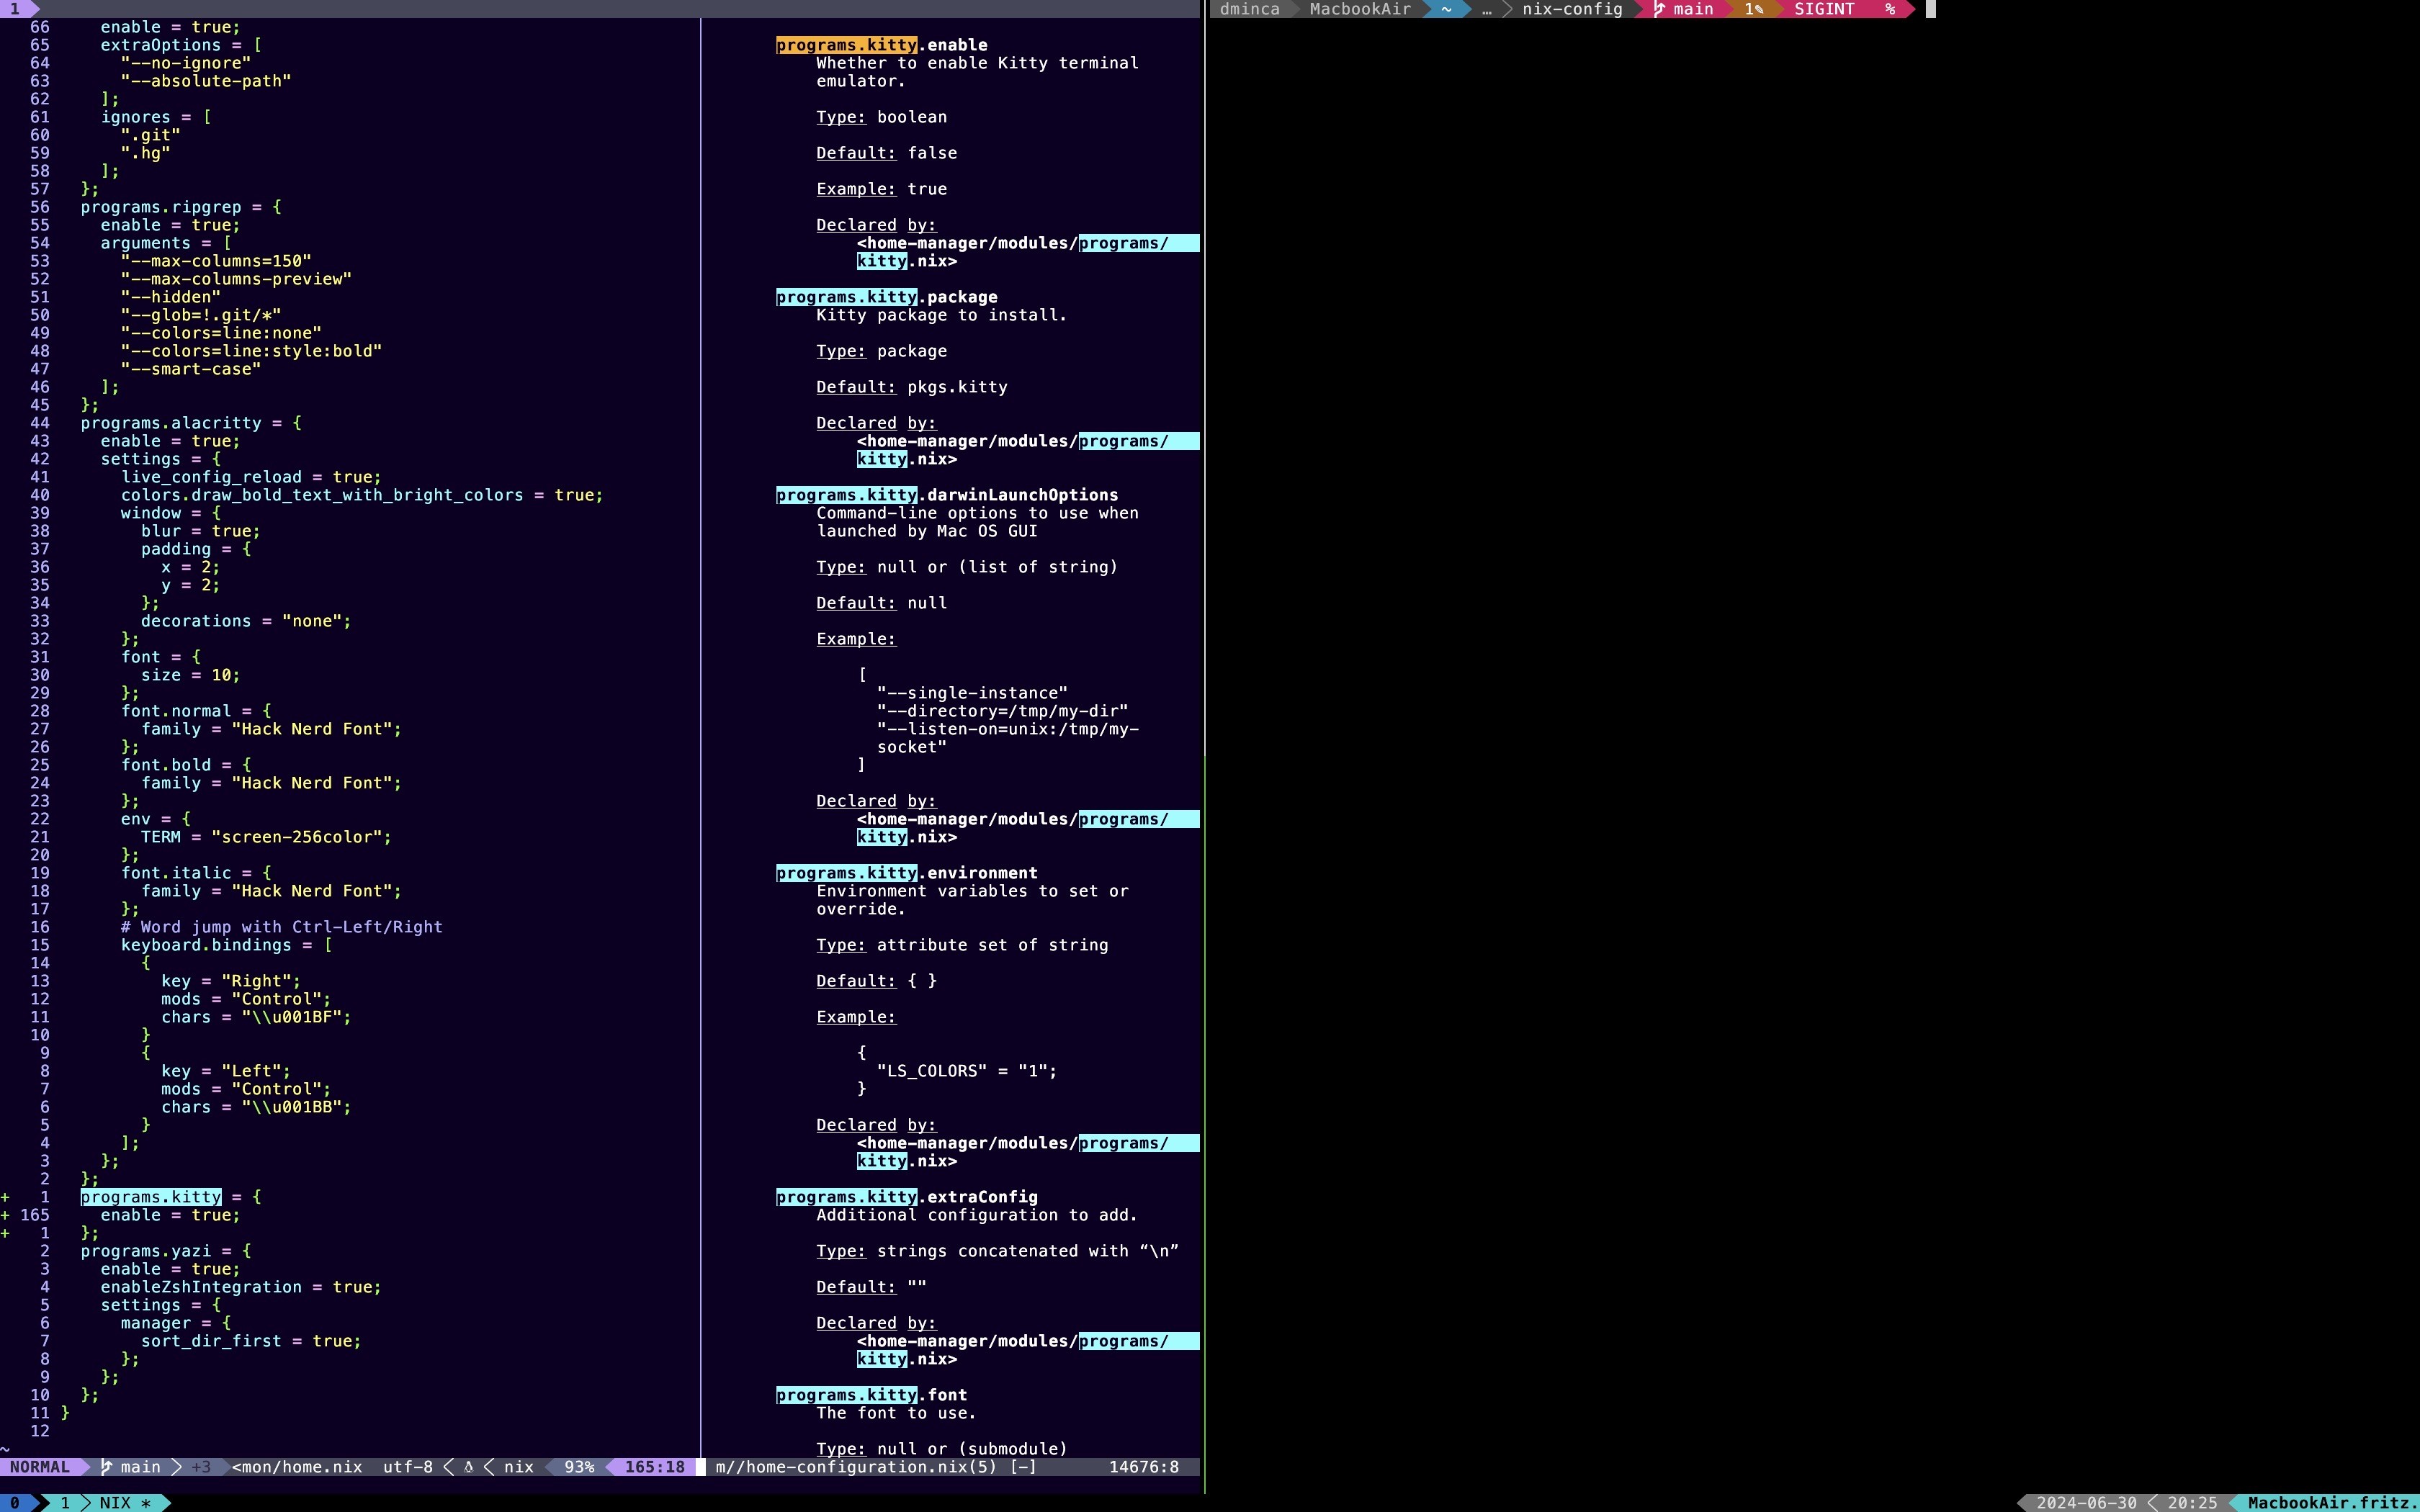The height and width of the screenshot is (1512, 2420).
Task: Click 'programs.kitty.environment' docs heading
Action: (907, 873)
